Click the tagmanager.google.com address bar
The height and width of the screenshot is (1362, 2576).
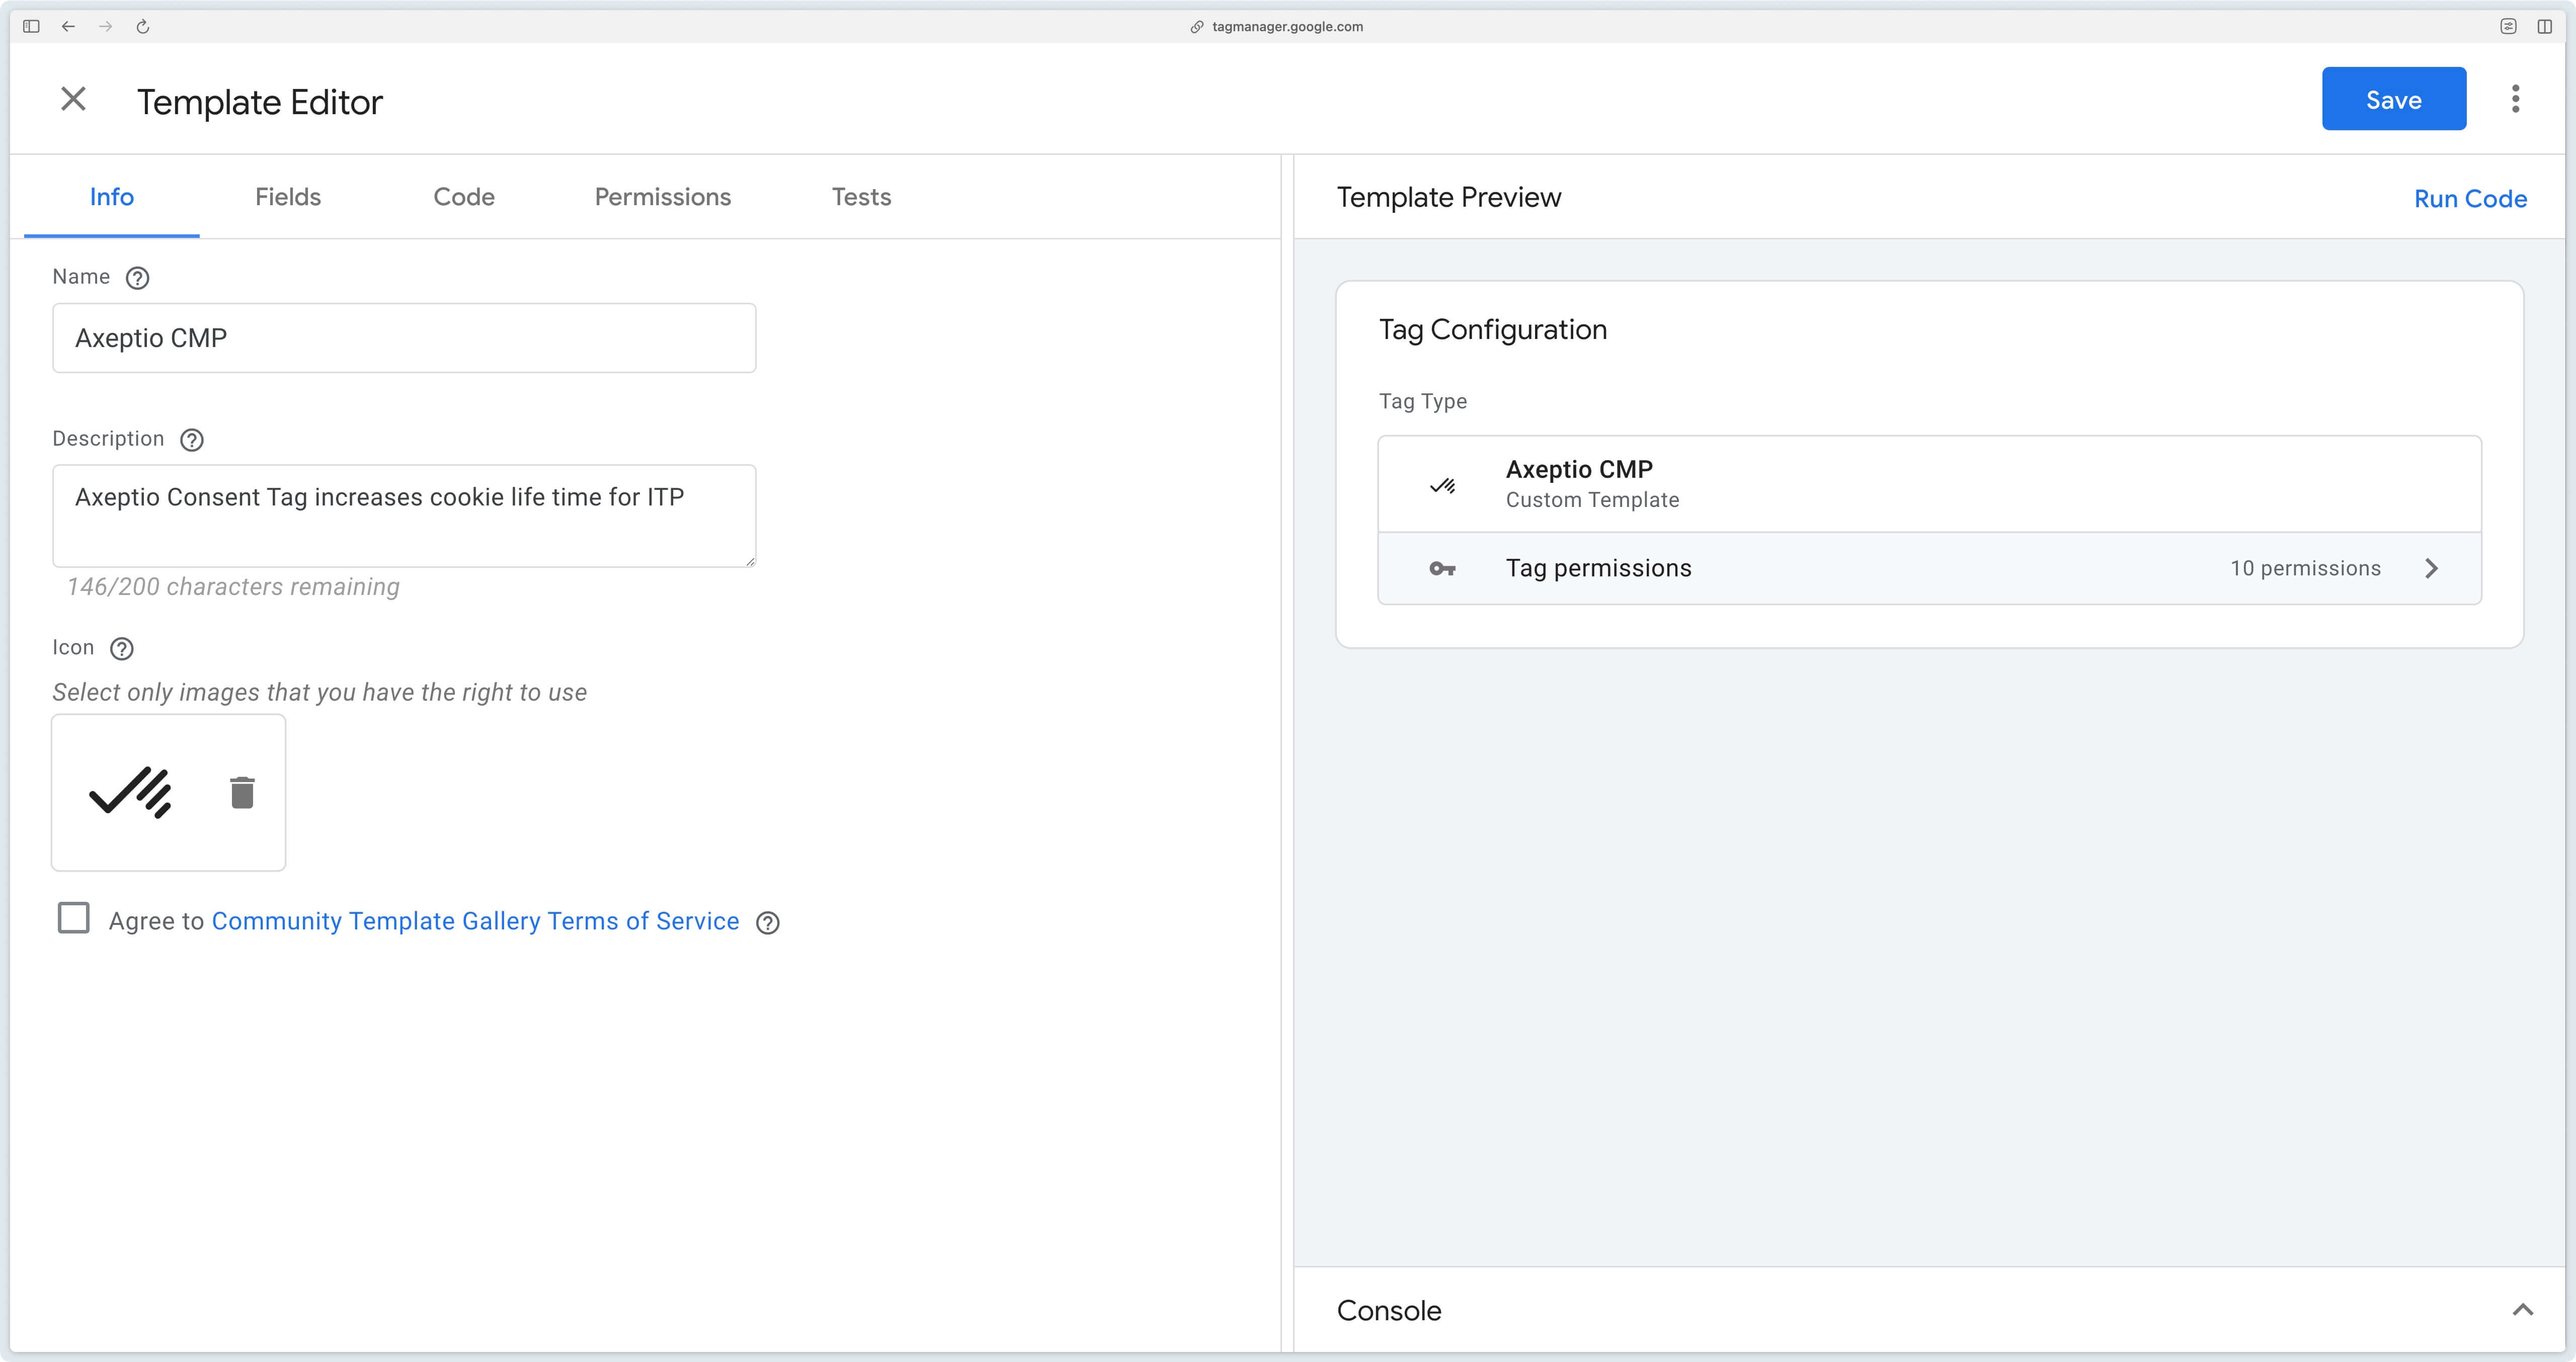(x=1287, y=27)
